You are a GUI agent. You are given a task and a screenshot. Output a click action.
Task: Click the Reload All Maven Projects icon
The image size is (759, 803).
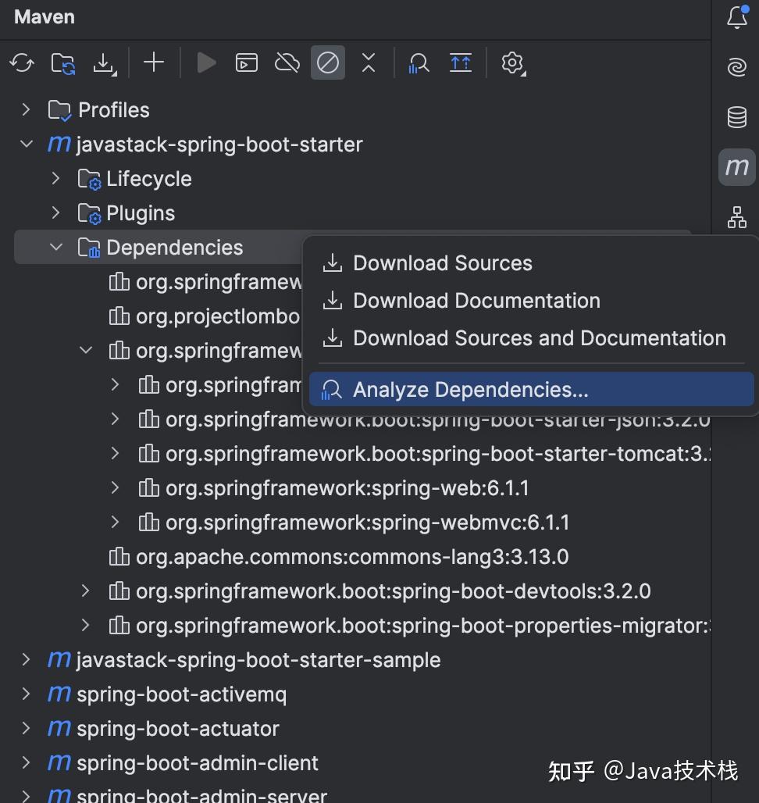[x=22, y=62]
